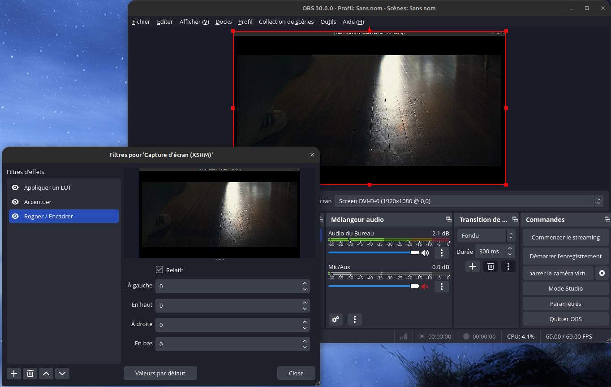611x387 pixels.
Task: Unmute the Mic/Aux speaker icon
Action: (425, 287)
